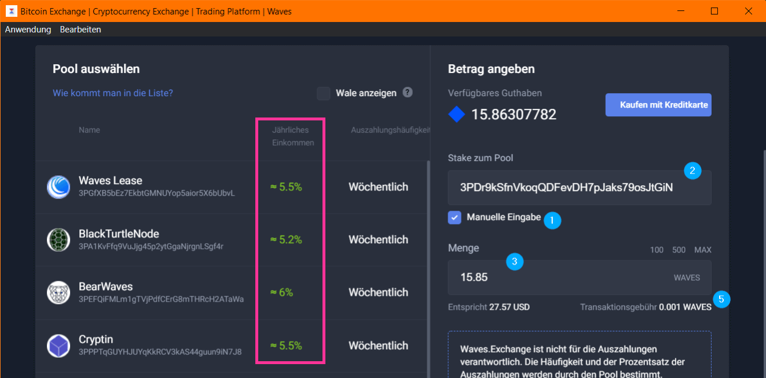Open the Bearbeiten menu
Screen dimensions: 766x378
[x=80, y=30]
